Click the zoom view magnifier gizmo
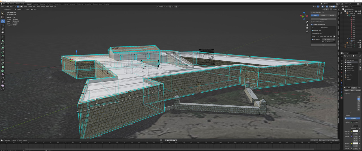Viewport: 362px width, 151px height. click(307, 22)
